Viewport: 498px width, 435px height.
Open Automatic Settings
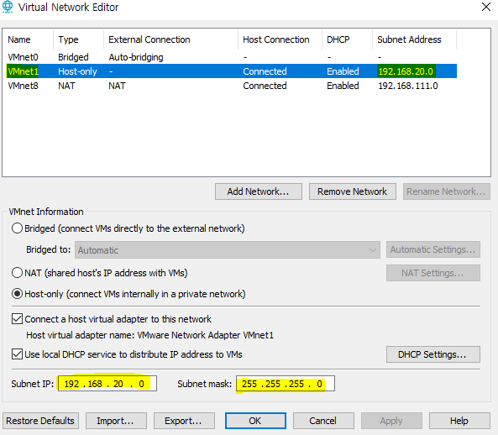pyautogui.click(x=432, y=249)
